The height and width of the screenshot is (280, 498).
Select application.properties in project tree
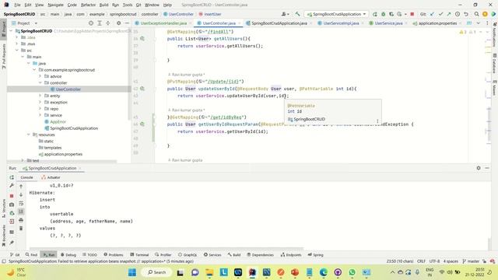tap(63, 154)
